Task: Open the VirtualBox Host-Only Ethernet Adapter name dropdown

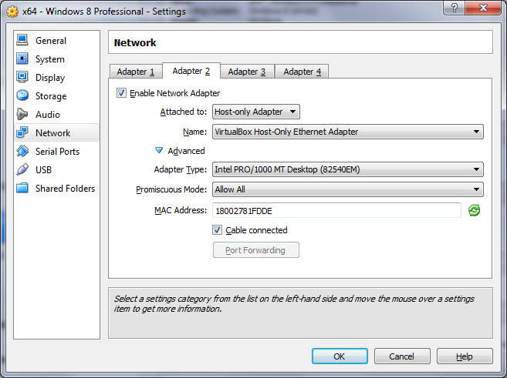Action: [347, 132]
